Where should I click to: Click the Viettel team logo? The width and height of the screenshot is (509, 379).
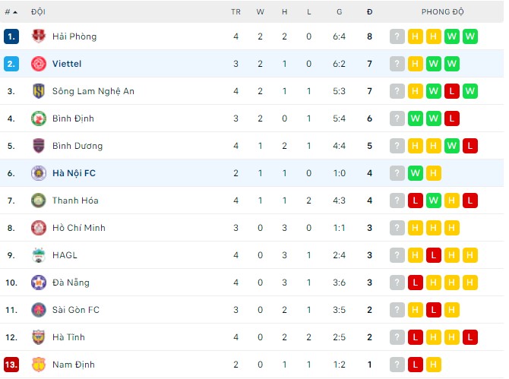tap(39, 64)
